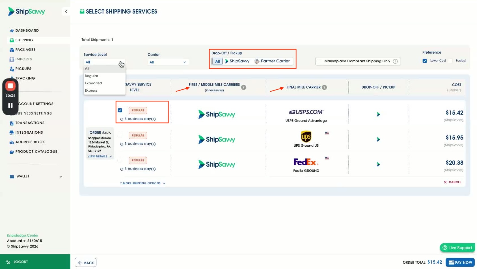Viewport: 477px width, 269px height.
Task: Open Transactions from the sidebar
Action: 30,123
